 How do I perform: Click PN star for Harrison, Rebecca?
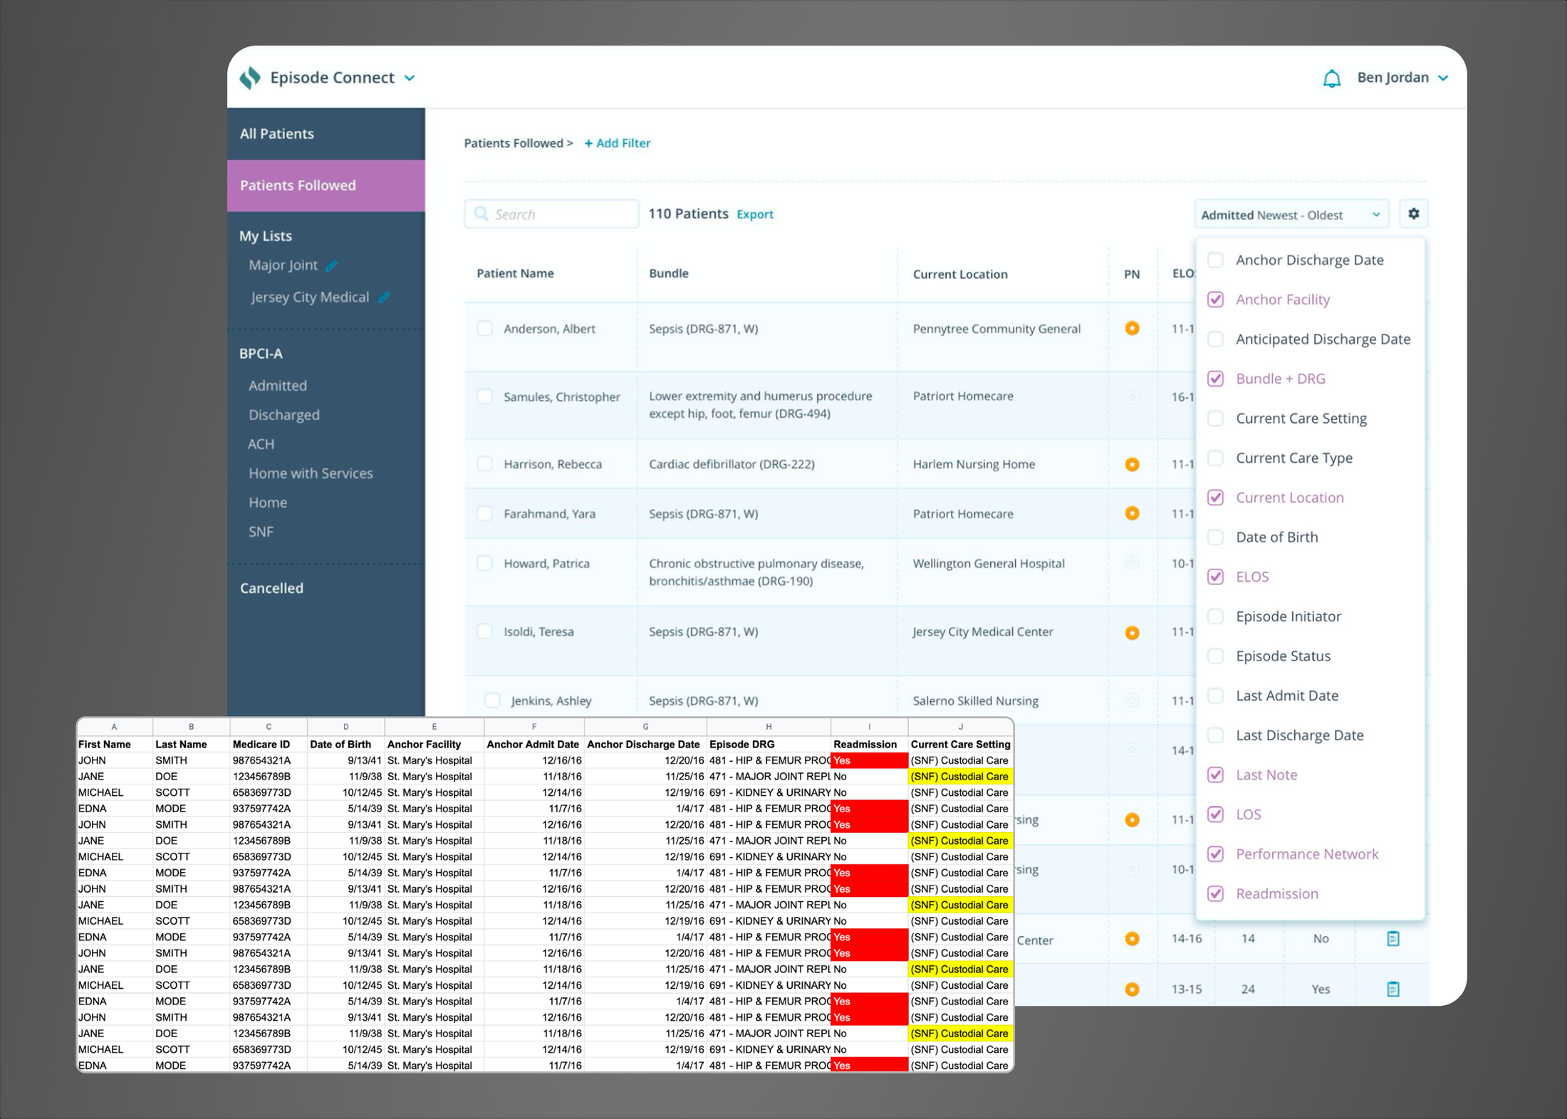pos(1132,464)
